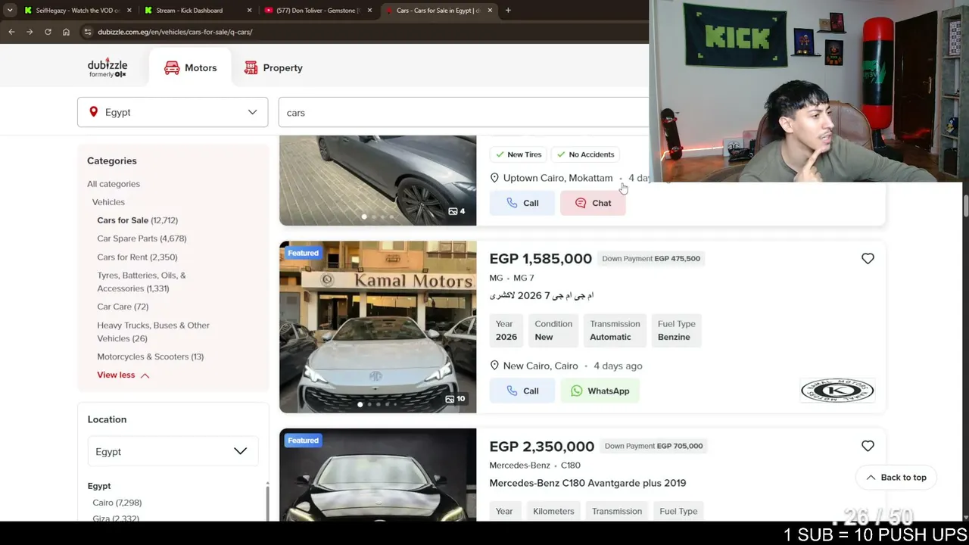Close the Don Toliver YouTube tab
The image size is (969, 545).
pos(369,11)
